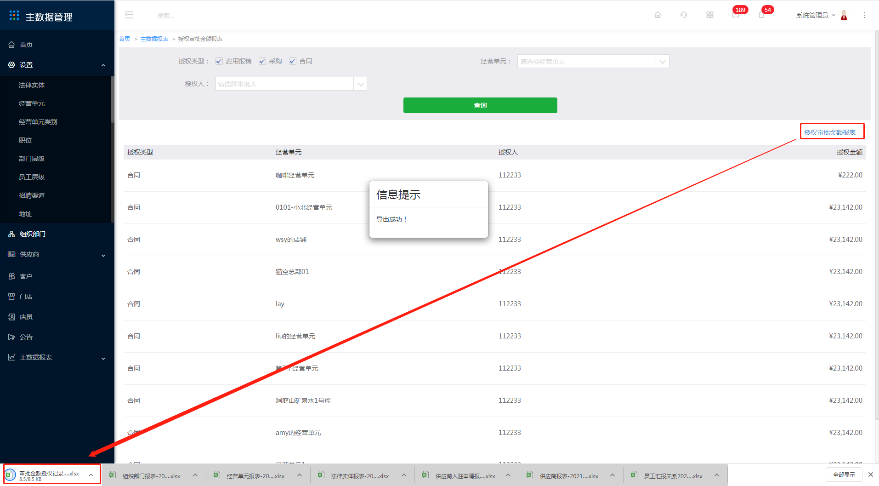Click the 设置 gear icon in sidebar
Screen dimensions: 879x486
pyautogui.click(x=11, y=65)
